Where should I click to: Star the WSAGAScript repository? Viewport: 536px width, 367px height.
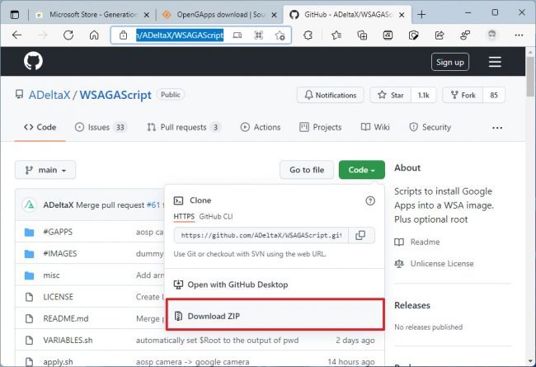pos(391,95)
